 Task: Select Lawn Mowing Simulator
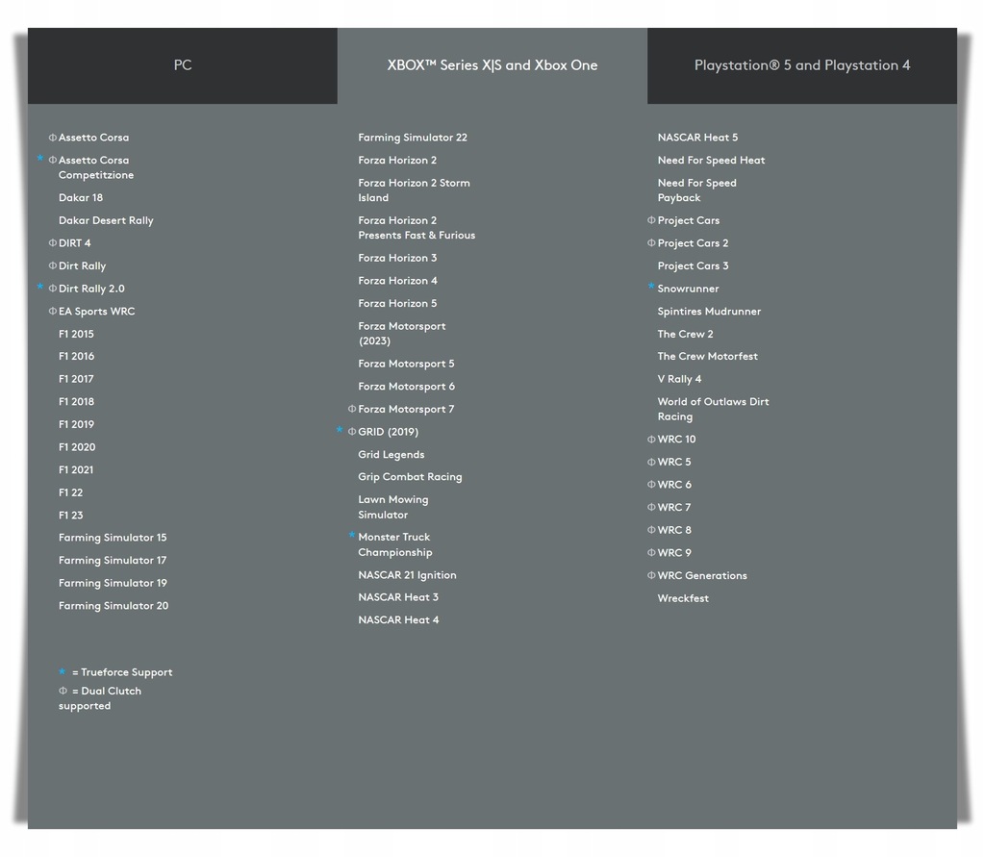[393, 507]
